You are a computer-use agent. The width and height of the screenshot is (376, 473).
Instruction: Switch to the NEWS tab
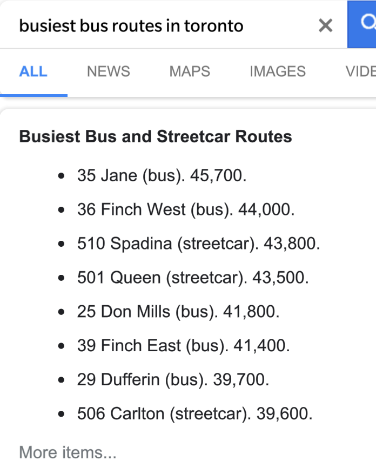[108, 71]
